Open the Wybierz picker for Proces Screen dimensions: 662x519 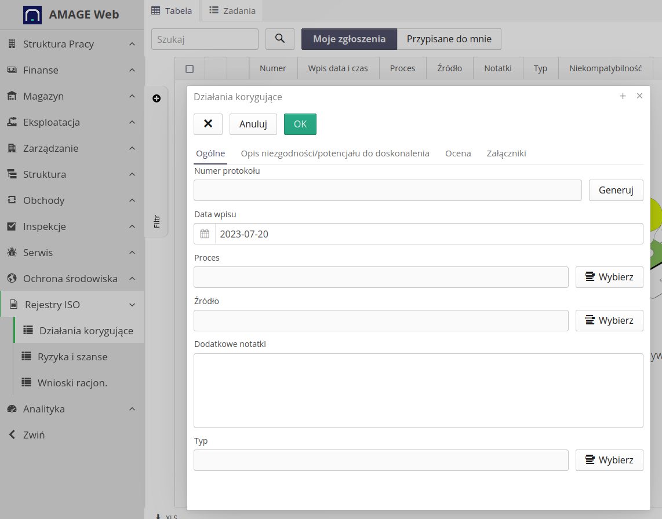click(x=609, y=277)
